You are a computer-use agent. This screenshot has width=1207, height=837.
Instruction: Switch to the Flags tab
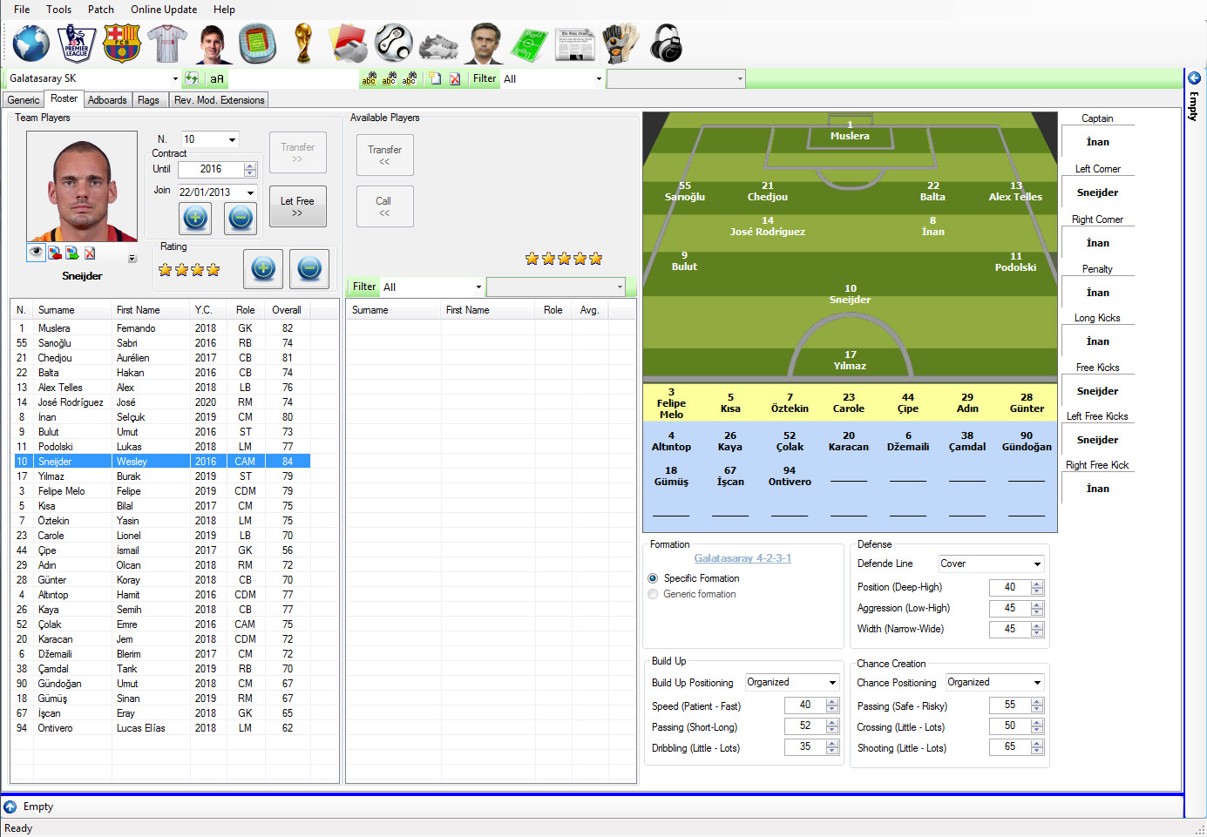pyautogui.click(x=148, y=100)
